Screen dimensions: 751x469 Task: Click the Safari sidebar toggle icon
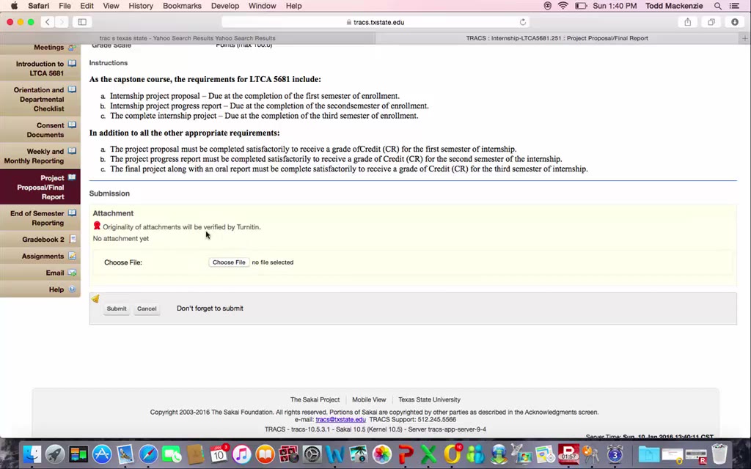tap(82, 22)
